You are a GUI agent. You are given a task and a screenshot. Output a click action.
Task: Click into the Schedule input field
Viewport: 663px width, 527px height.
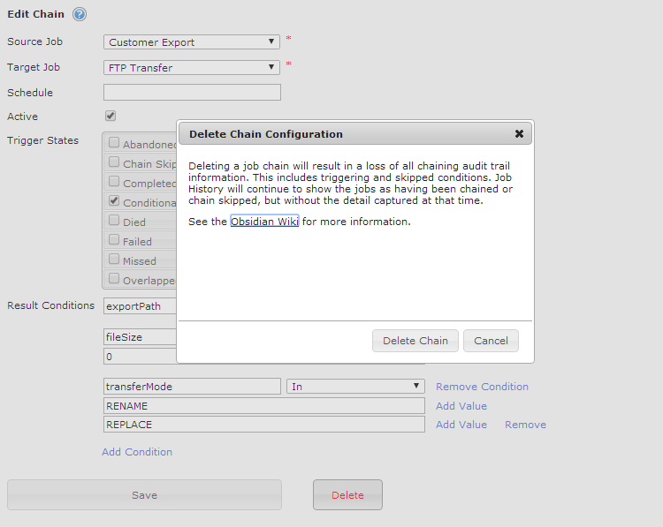point(192,93)
